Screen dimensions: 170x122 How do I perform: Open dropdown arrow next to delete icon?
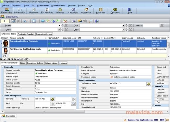(x=68, y=21)
